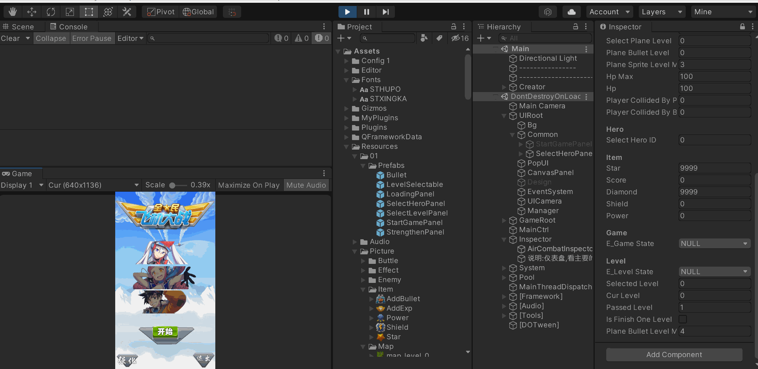Toggle hidden packages visibility count

coord(460,38)
